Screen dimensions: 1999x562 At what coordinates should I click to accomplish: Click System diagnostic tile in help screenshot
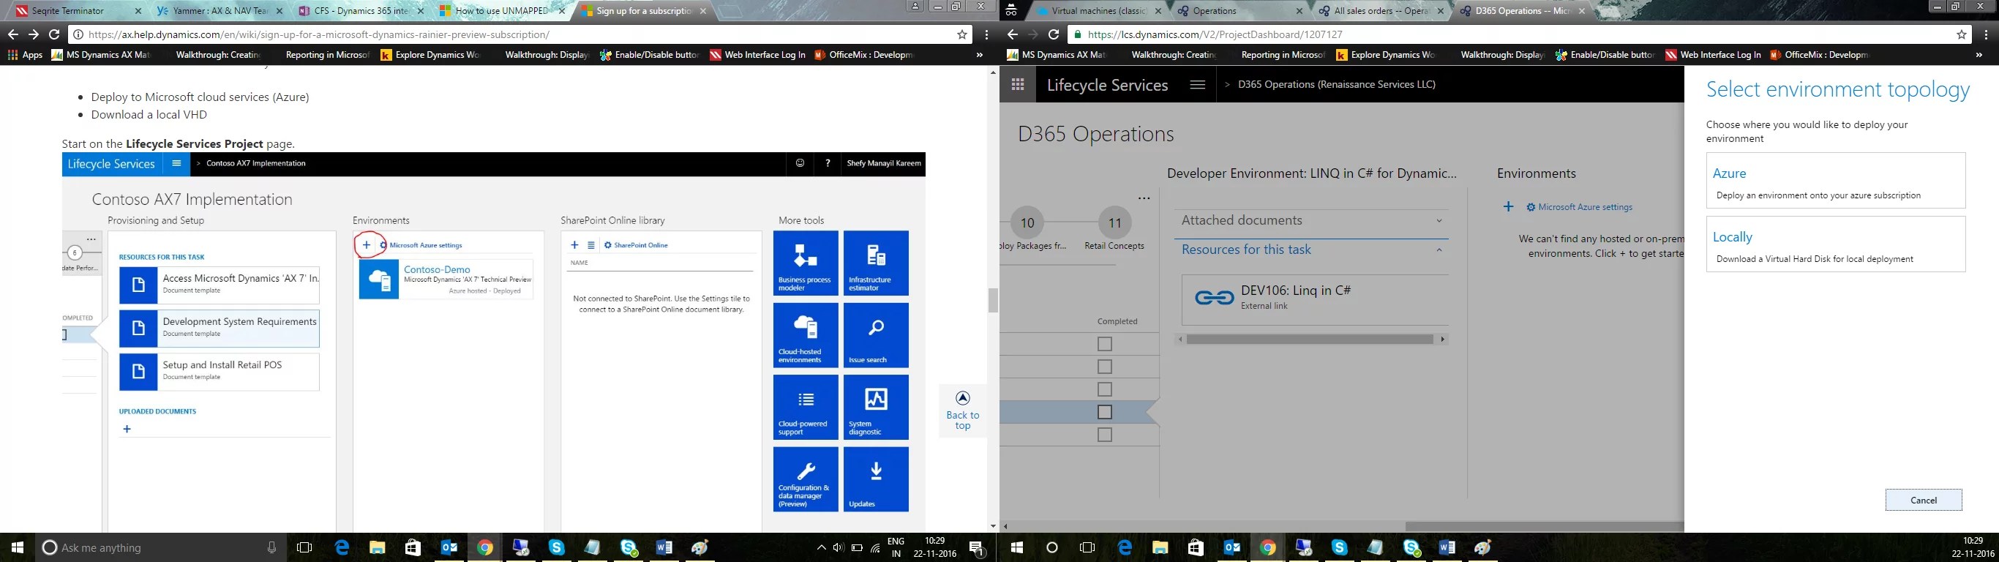point(875,408)
